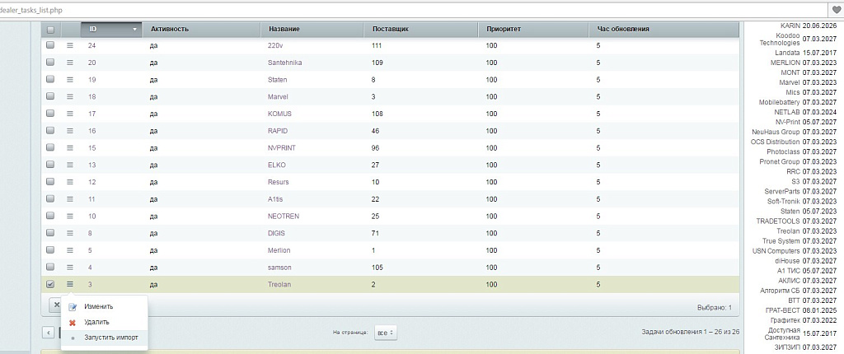Screen dimensions: 844x354
Task: Toggle the select-all checkbox in table header
Action: click(50, 29)
